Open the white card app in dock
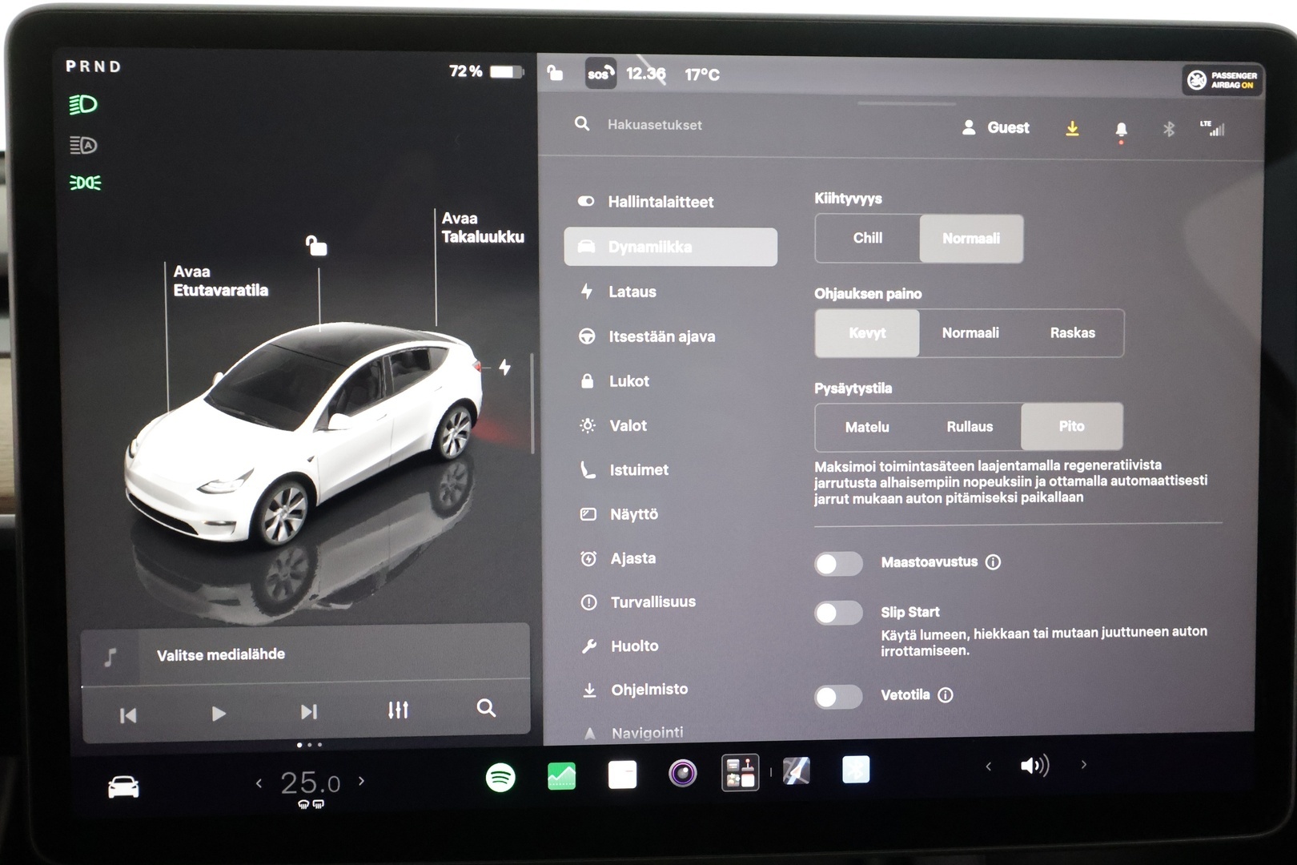 tap(622, 775)
